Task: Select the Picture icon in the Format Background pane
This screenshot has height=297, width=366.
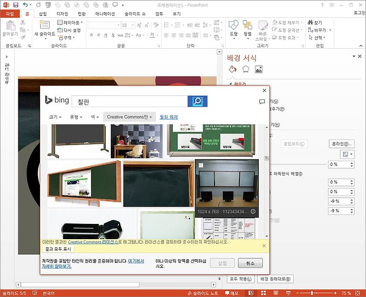Action: pos(259,69)
